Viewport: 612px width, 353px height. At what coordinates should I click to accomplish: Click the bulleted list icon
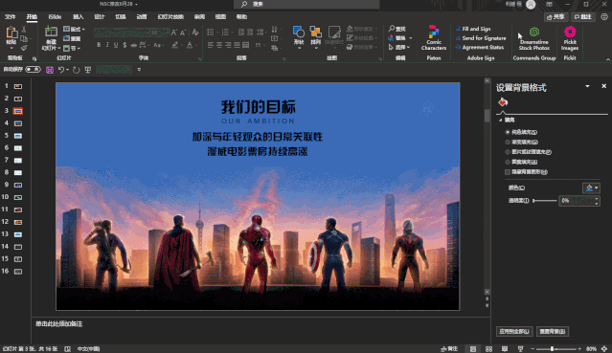[x=211, y=32]
